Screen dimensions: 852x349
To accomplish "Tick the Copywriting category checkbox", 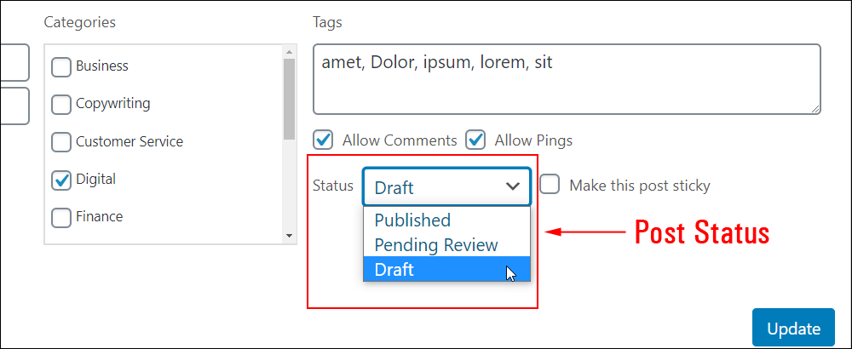I will tap(60, 105).
